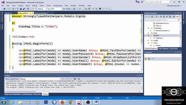The image size is (186, 105).
Task: Select Site.css in Solution Explorer
Action: (x=158, y=26)
